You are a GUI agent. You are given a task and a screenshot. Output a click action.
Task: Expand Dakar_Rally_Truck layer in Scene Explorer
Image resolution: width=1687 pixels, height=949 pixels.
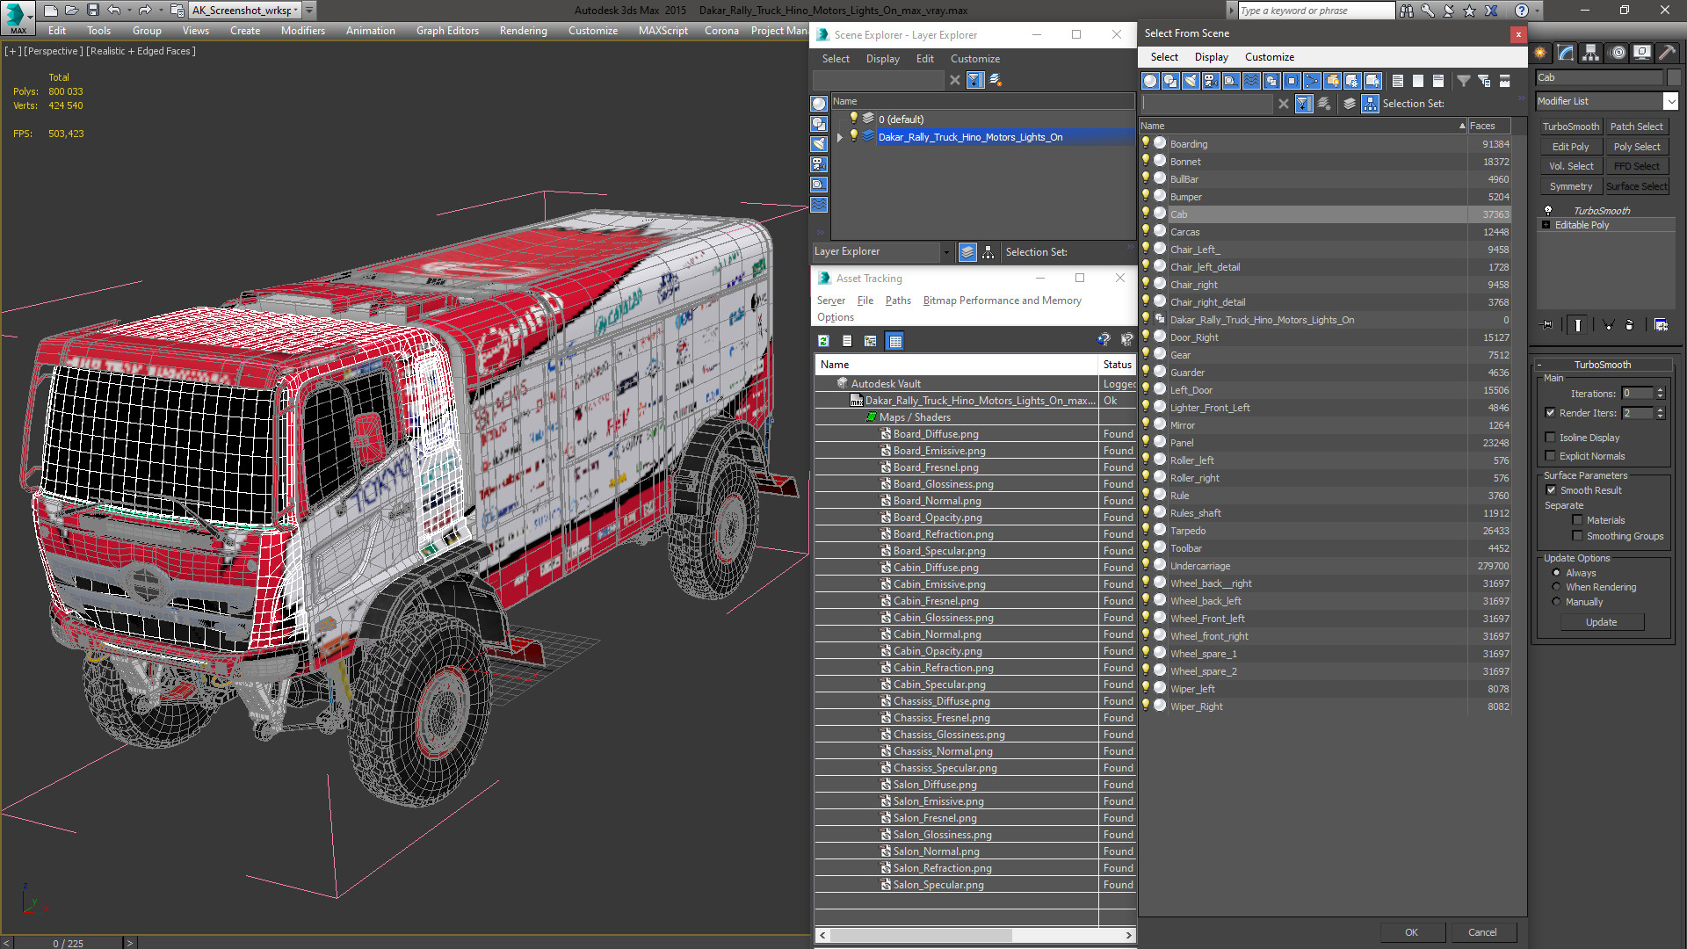click(x=840, y=137)
